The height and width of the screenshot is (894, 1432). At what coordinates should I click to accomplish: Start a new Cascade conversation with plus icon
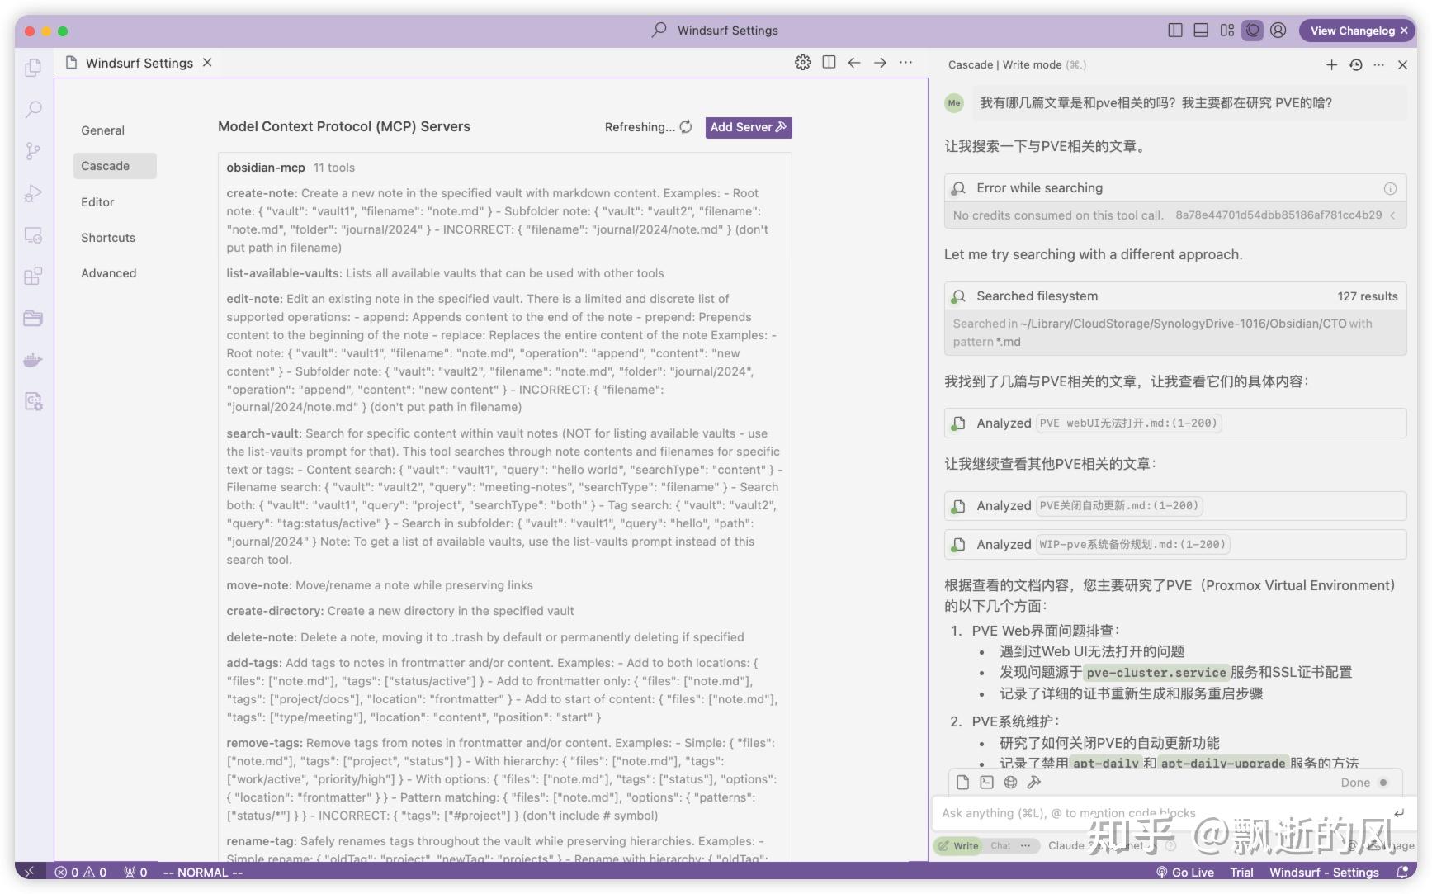1331,64
